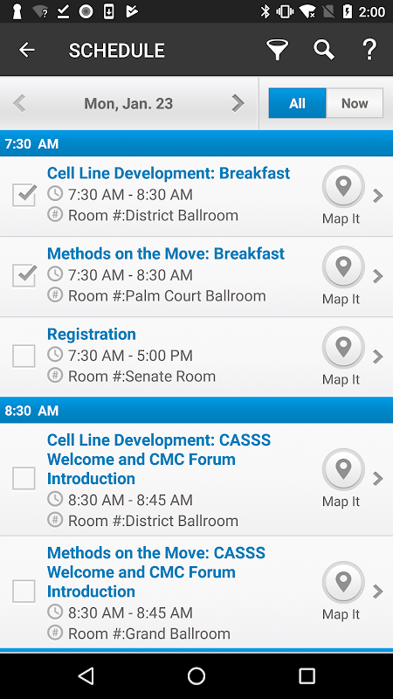Uncheck Methods on the Move: Breakfast checkbox
The height and width of the screenshot is (699, 393).
pos(24,275)
